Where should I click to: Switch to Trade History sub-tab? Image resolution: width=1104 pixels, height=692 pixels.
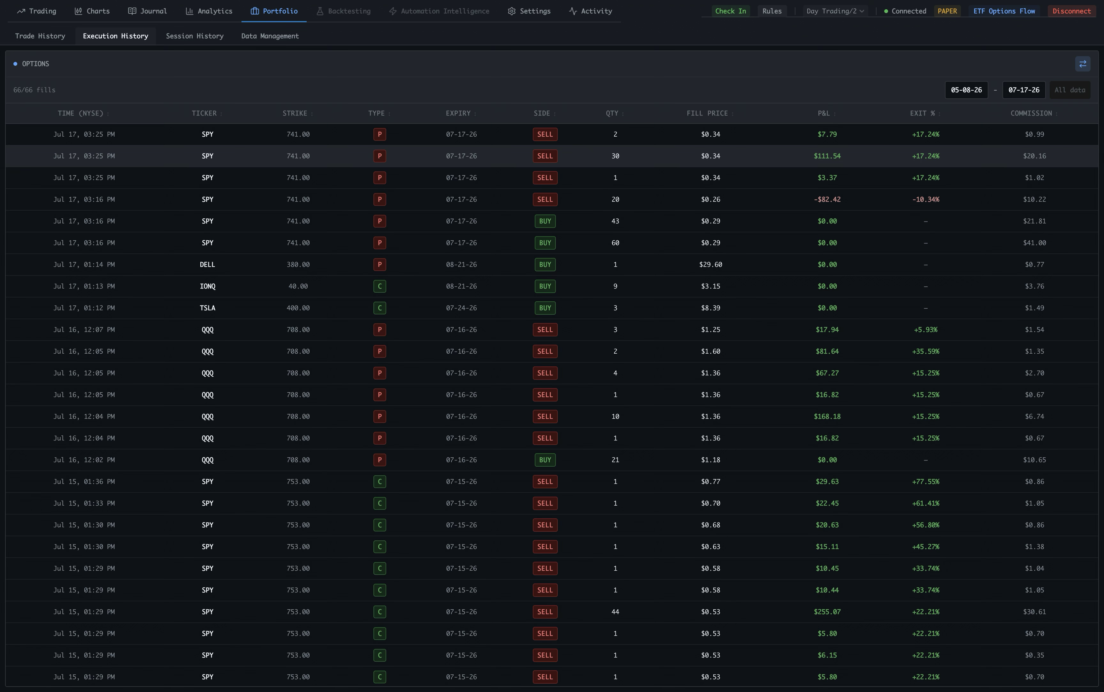tap(40, 36)
